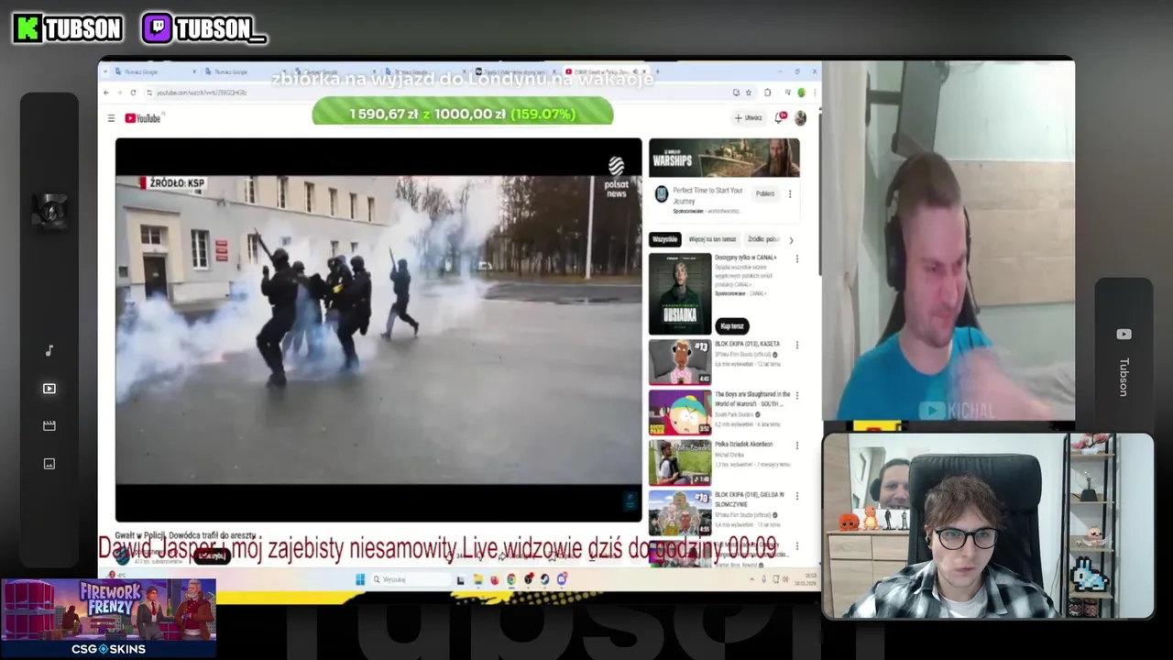Open Chrome from the taskbar
Viewport: 1173px width, 660px height.
(x=511, y=579)
